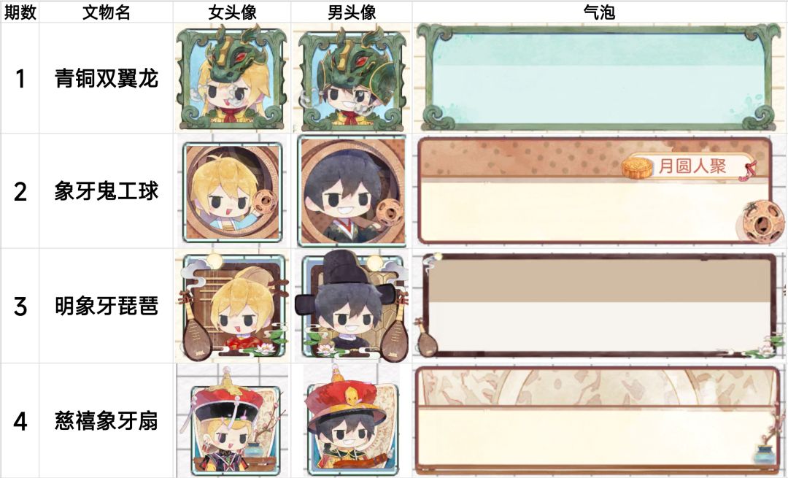Screen dimensions: 788x478
Task: Choose the female ivory puzzle ball avatar
Action: point(232,191)
